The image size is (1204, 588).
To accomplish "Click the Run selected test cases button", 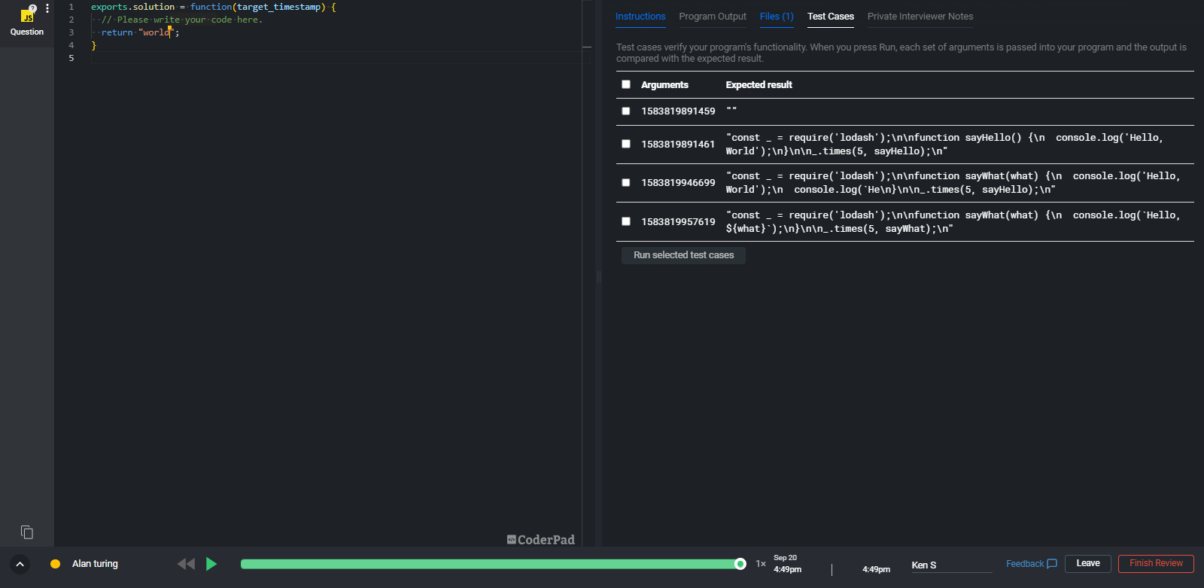I will click(x=683, y=255).
